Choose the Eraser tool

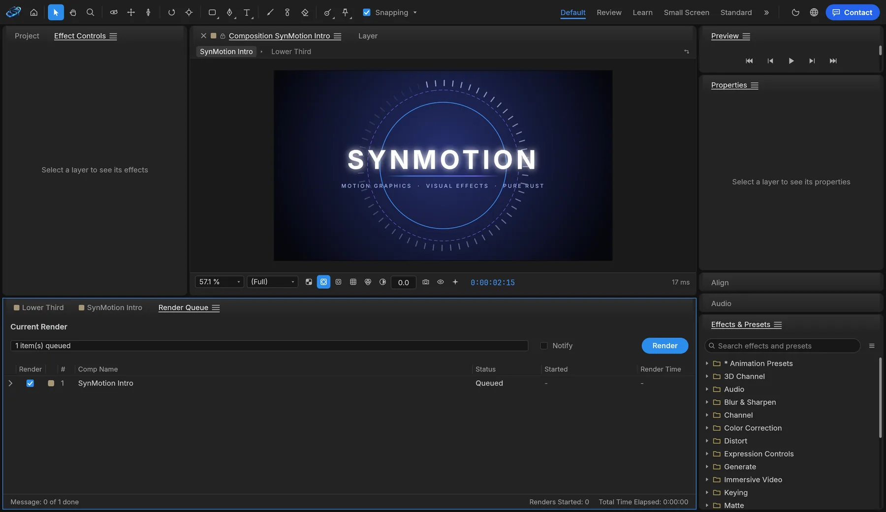305,12
